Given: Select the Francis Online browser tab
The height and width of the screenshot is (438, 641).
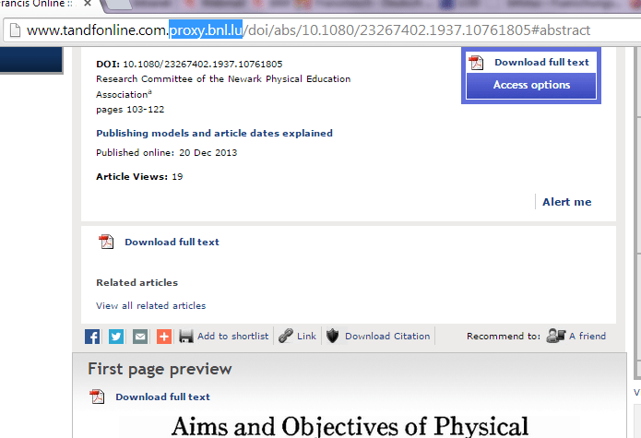Looking at the screenshot, I should coord(37,6).
